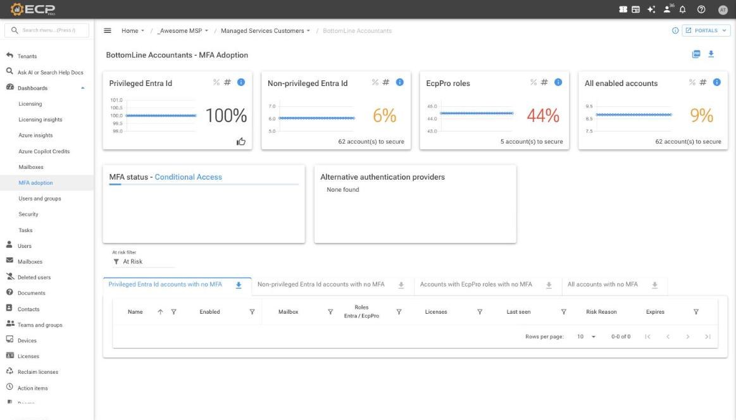This screenshot has width=736, height=420.
Task: Open the Home breadcrumb dropdown
Action: 133,30
